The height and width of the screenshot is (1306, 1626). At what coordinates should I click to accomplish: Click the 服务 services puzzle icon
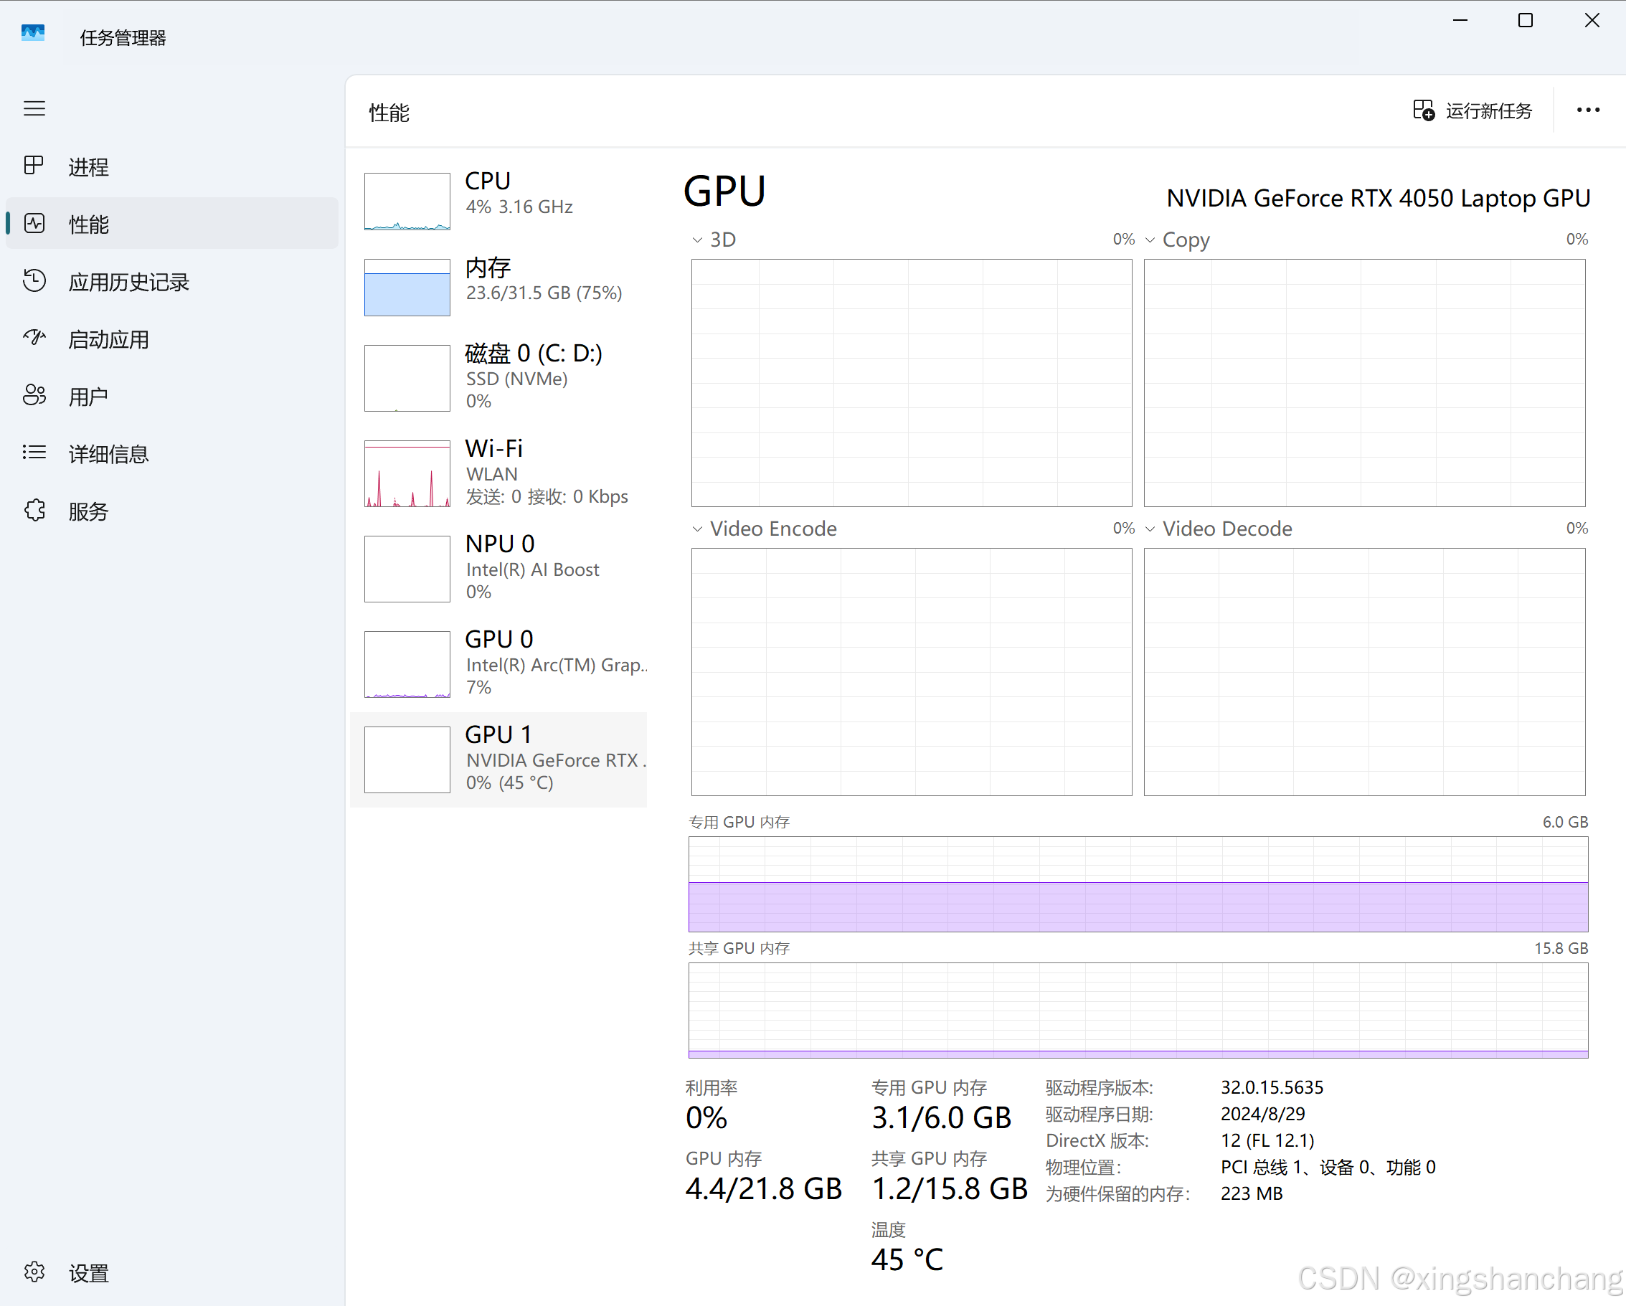tap(34, 511)
